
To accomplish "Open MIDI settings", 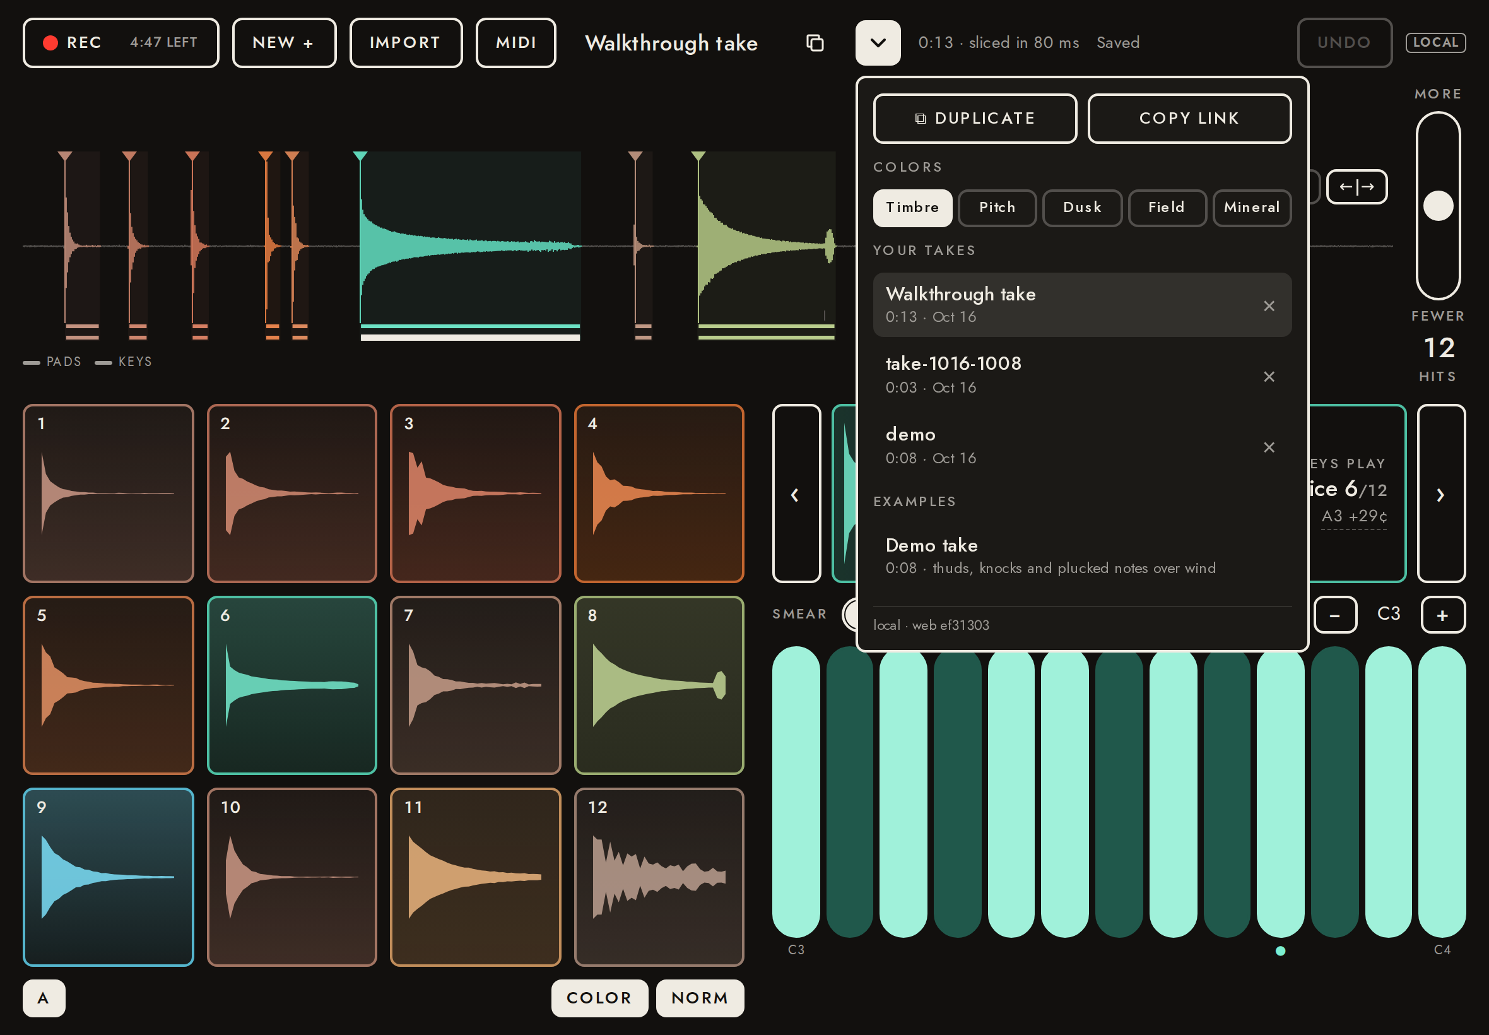I will (x=516, y=43).
